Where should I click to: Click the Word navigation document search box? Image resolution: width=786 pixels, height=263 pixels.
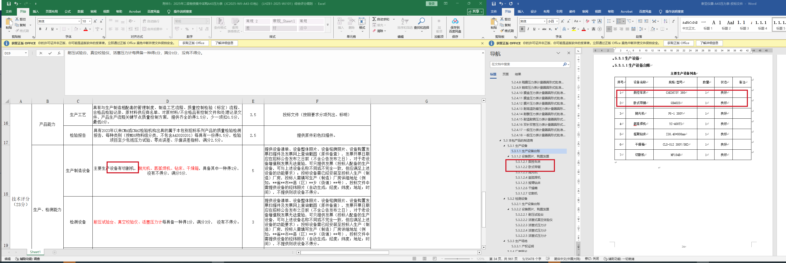pyautogui.click(x=526, y=64)
